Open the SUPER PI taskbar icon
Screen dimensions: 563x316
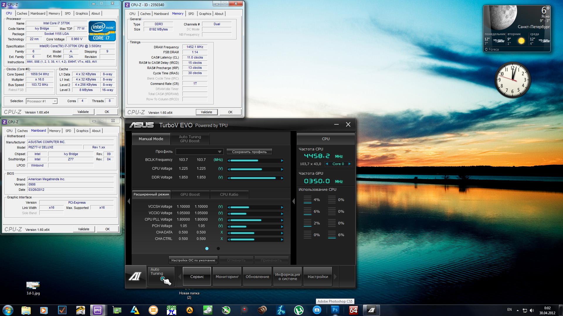[x=171, y=310]
